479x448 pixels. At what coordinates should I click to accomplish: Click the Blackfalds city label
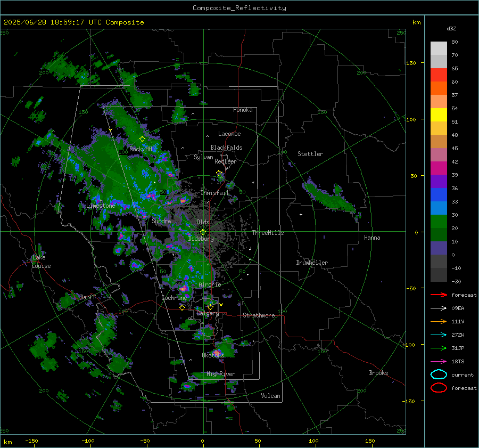(x=226, y=148)
